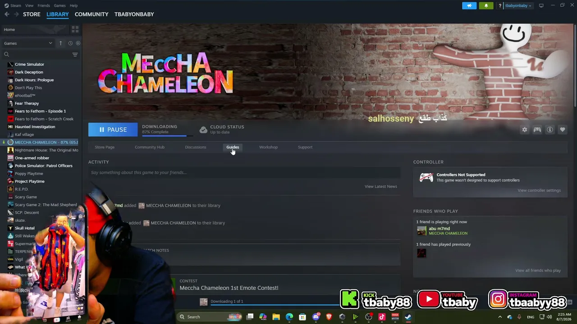577x324 pixels.
Task: Switch to the STORE tab
Action: (32, 14)
